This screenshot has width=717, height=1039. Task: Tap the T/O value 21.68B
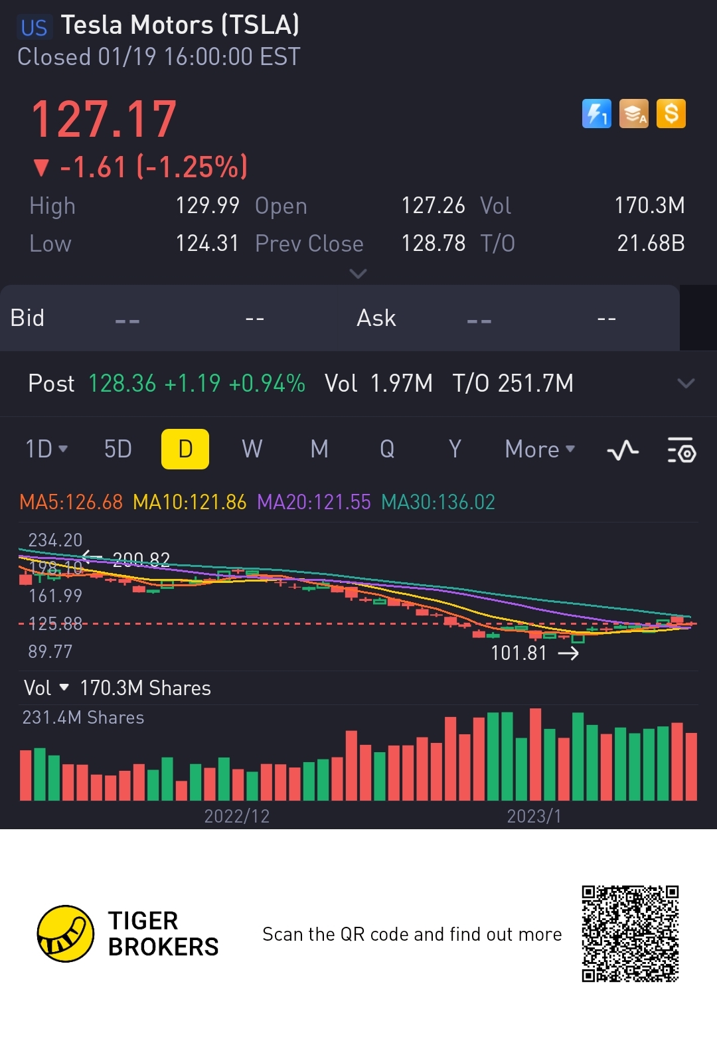click(651, 244)
